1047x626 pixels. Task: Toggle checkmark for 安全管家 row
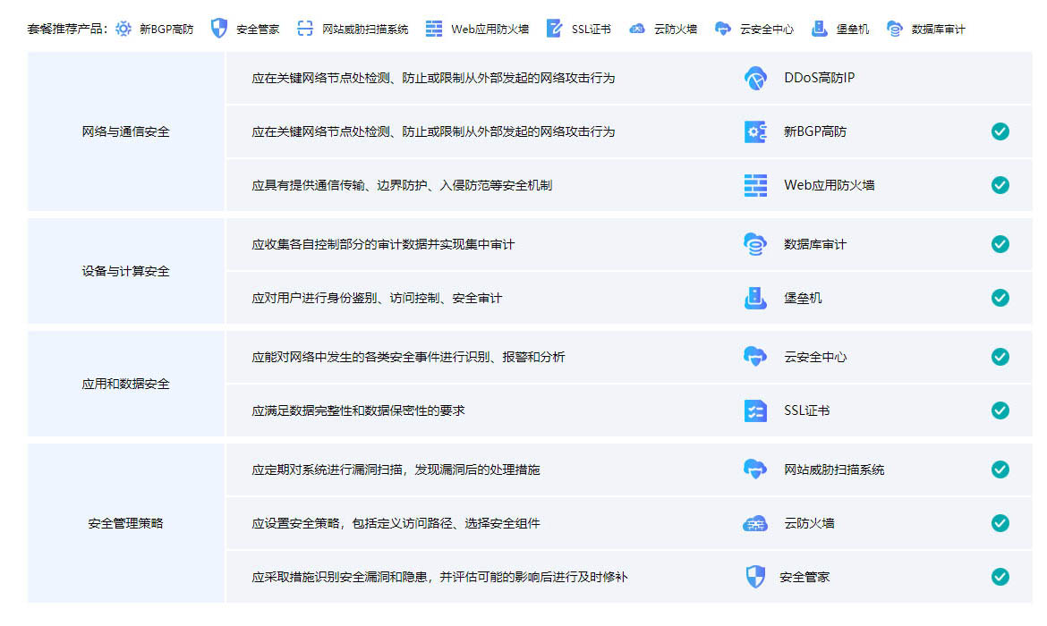pos(1000,577)
